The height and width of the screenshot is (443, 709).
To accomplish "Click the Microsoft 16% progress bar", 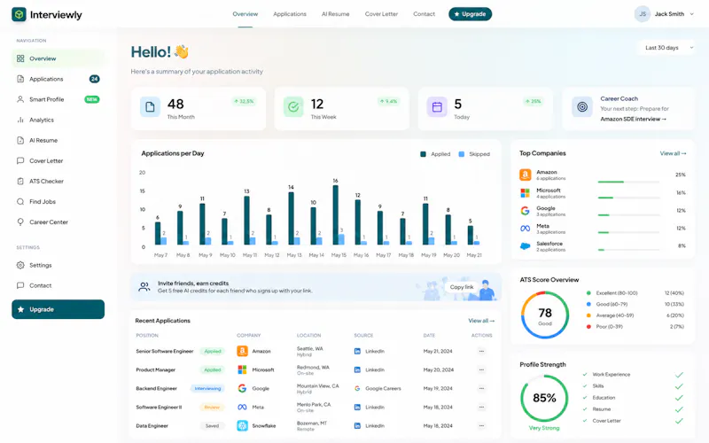I will (628, 198).
